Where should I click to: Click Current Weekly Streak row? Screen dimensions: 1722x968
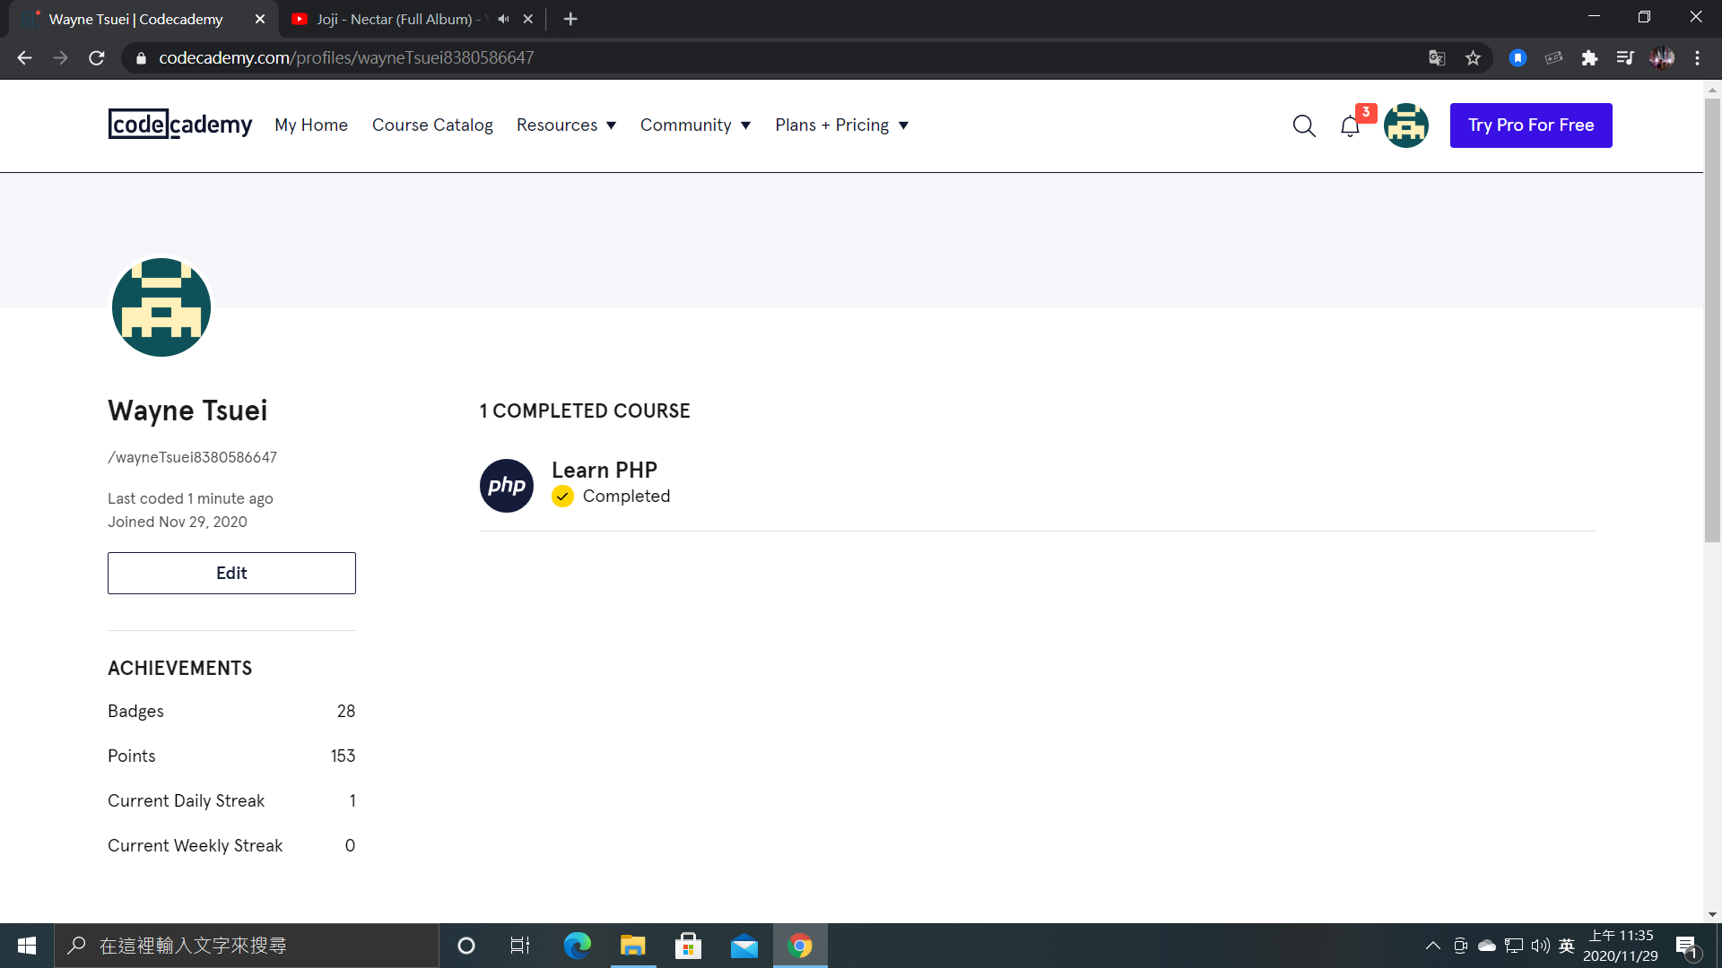point(231,845)
